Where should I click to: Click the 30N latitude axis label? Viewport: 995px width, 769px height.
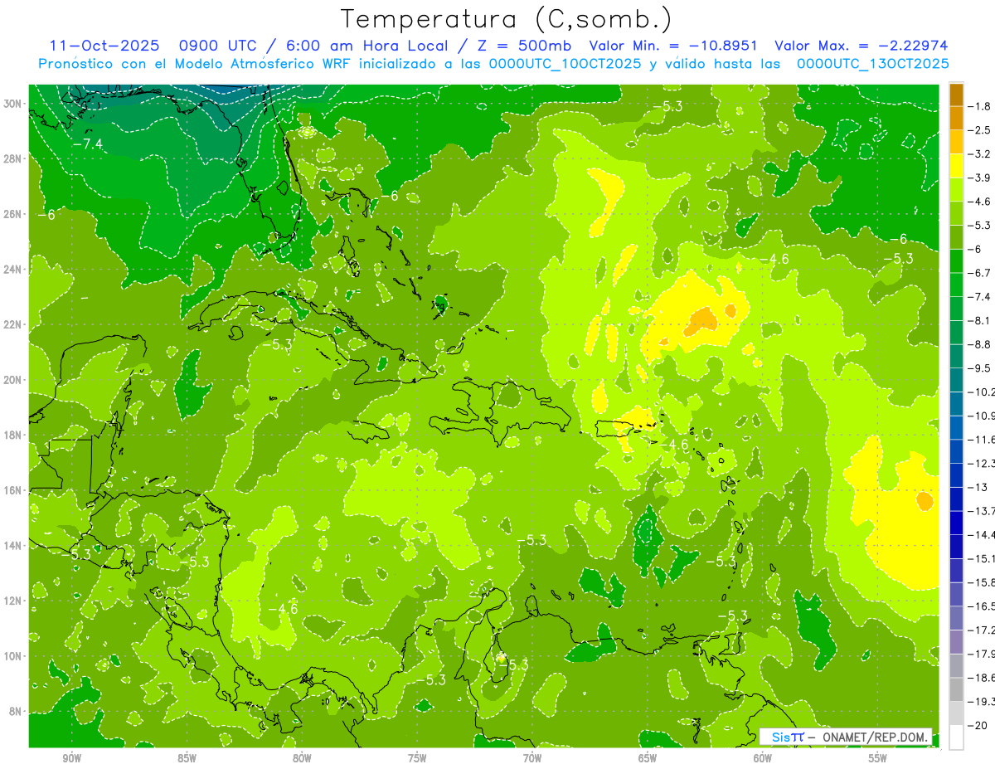tap(13, 103)
